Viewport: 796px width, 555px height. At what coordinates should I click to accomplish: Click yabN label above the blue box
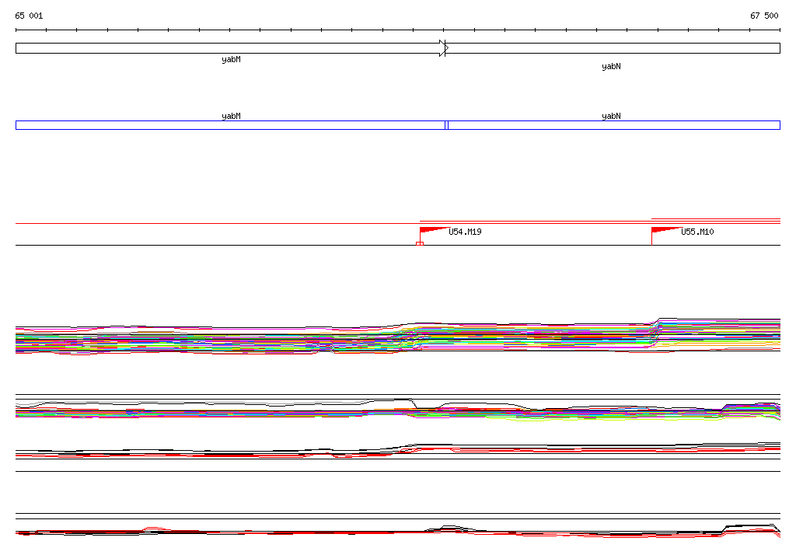(611, 116)
